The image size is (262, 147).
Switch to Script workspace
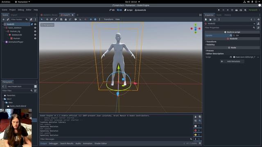(x=128, y=10)
